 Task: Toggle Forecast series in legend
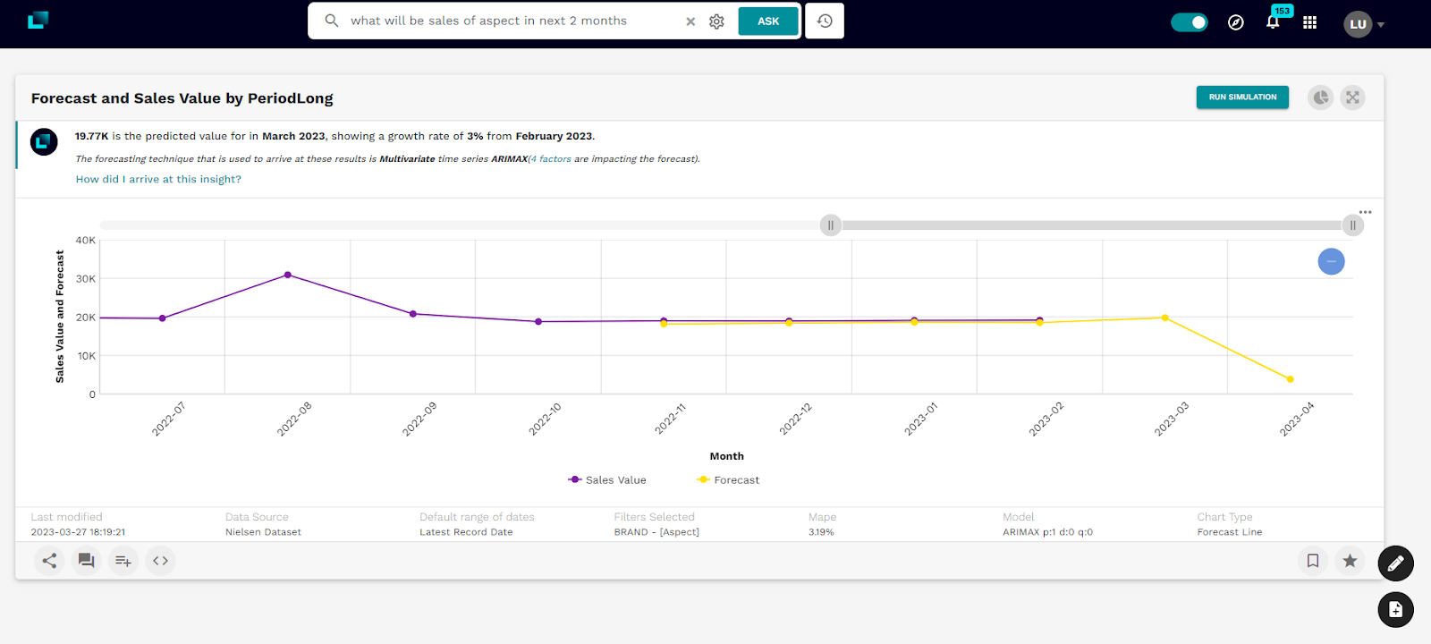click(x=728, y=480)
